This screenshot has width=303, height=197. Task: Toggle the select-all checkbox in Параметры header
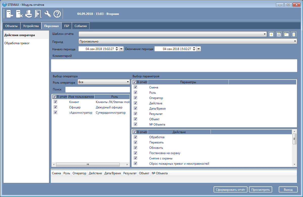click(x=135, y=82)
